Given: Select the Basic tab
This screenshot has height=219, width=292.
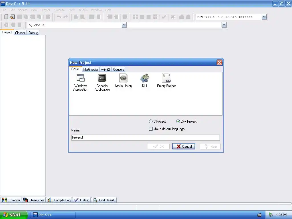Looking at the screenshot, I should (75, 69).
